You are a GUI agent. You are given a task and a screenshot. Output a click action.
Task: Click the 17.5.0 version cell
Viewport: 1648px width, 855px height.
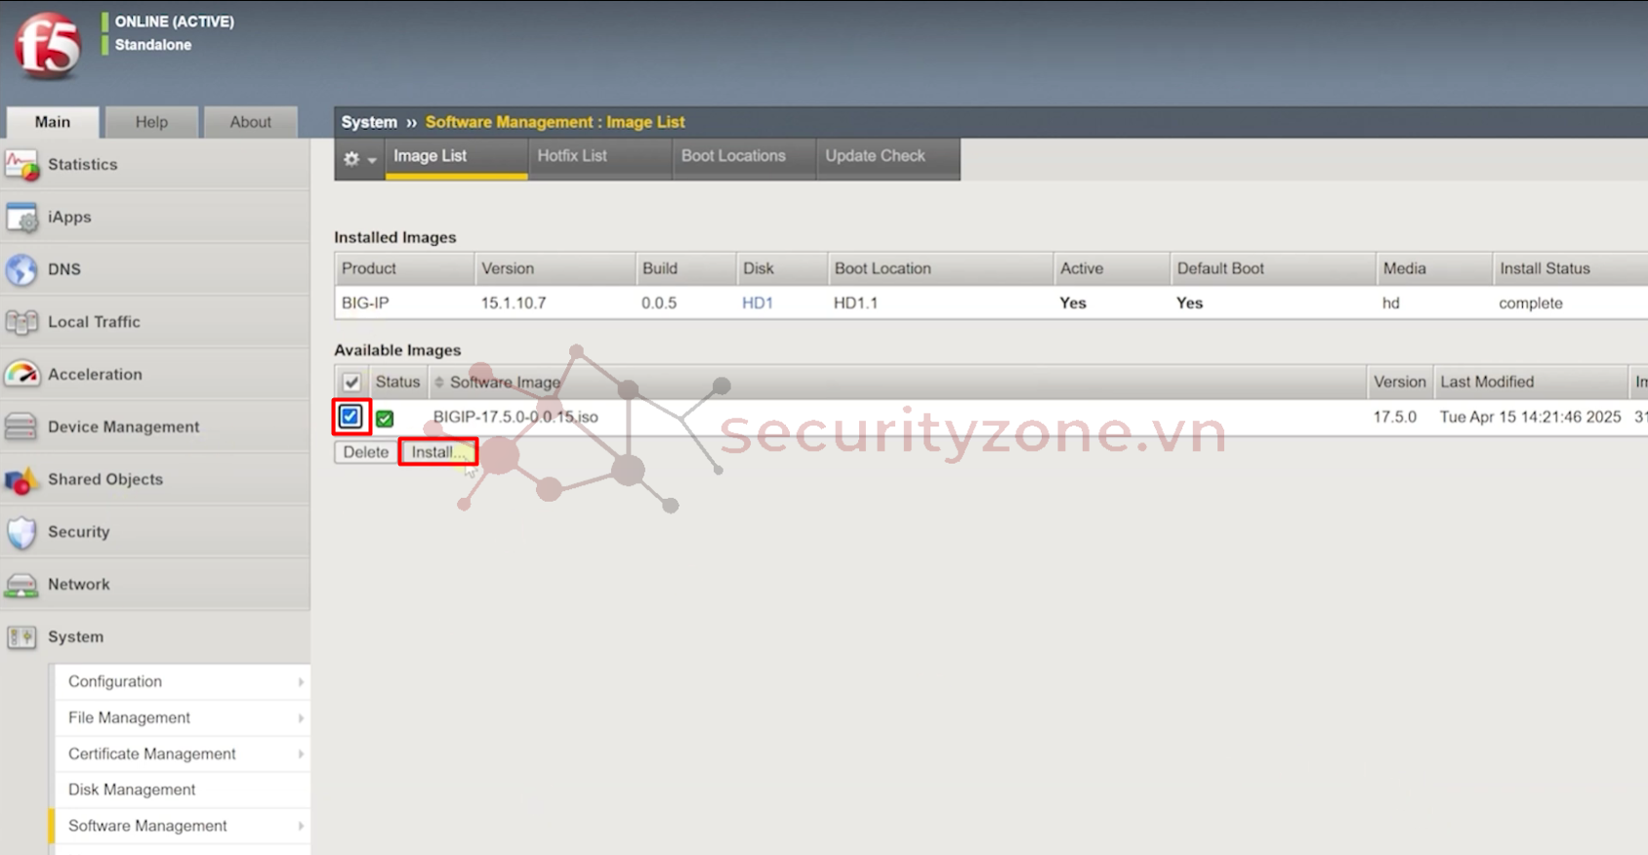[x=1395, y=417]
